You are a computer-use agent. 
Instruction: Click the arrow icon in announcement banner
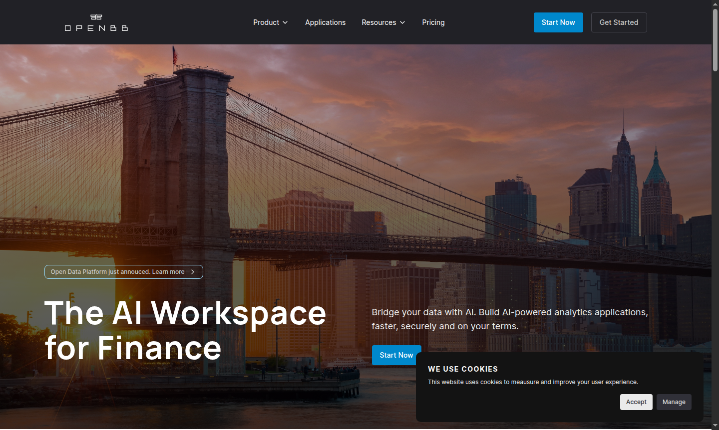(x=193, y=272)
